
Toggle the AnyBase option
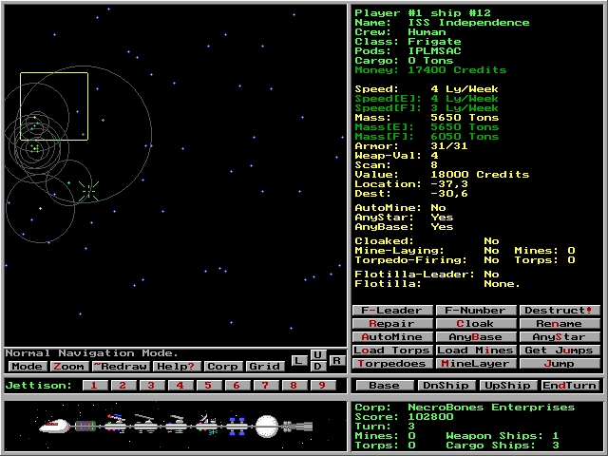tap(476, 337)
